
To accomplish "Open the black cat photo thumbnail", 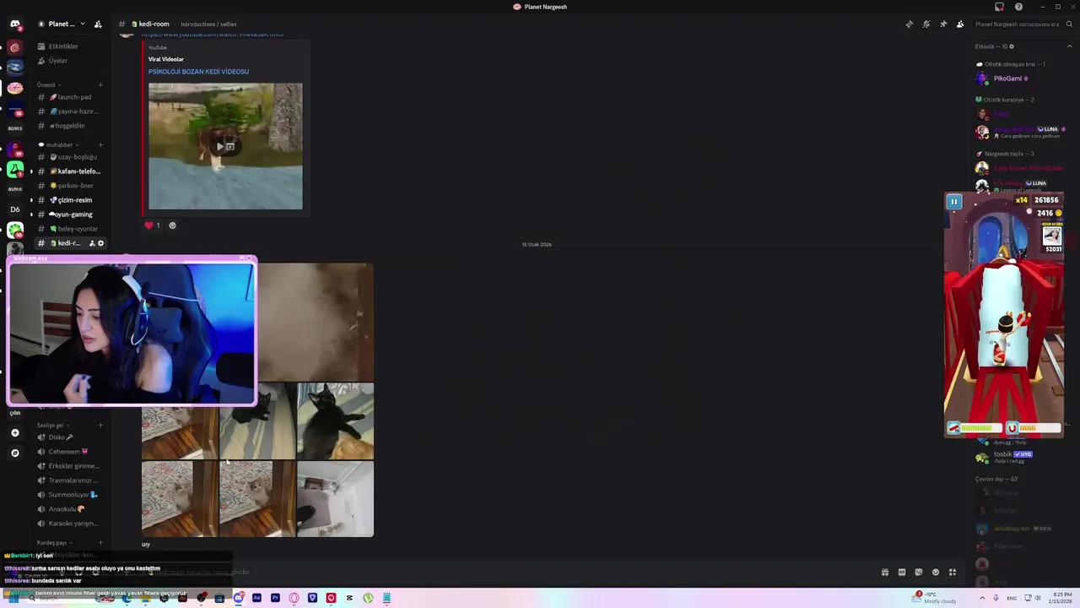I will tap(335, 421).
